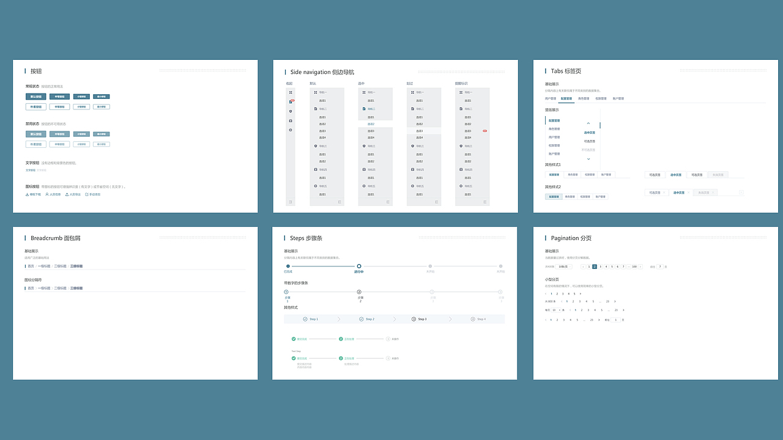Select 用户管理 tab in basic tabs

[551, 98]
